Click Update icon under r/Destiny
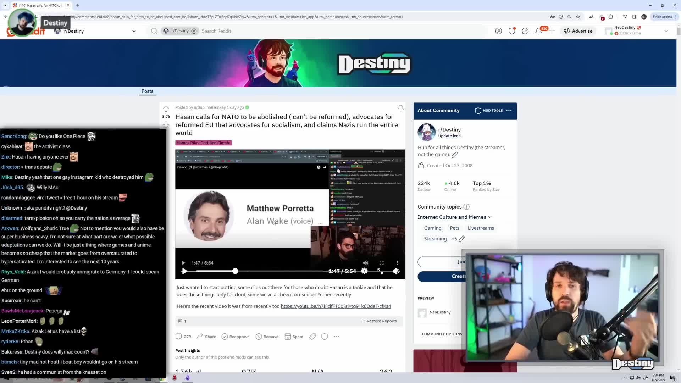The height and width of the screenshot is (383, 681). 449,136
